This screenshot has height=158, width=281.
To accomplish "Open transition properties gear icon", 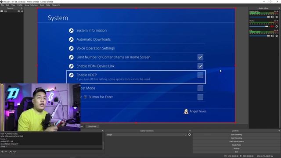I will [x=189, y=135].
